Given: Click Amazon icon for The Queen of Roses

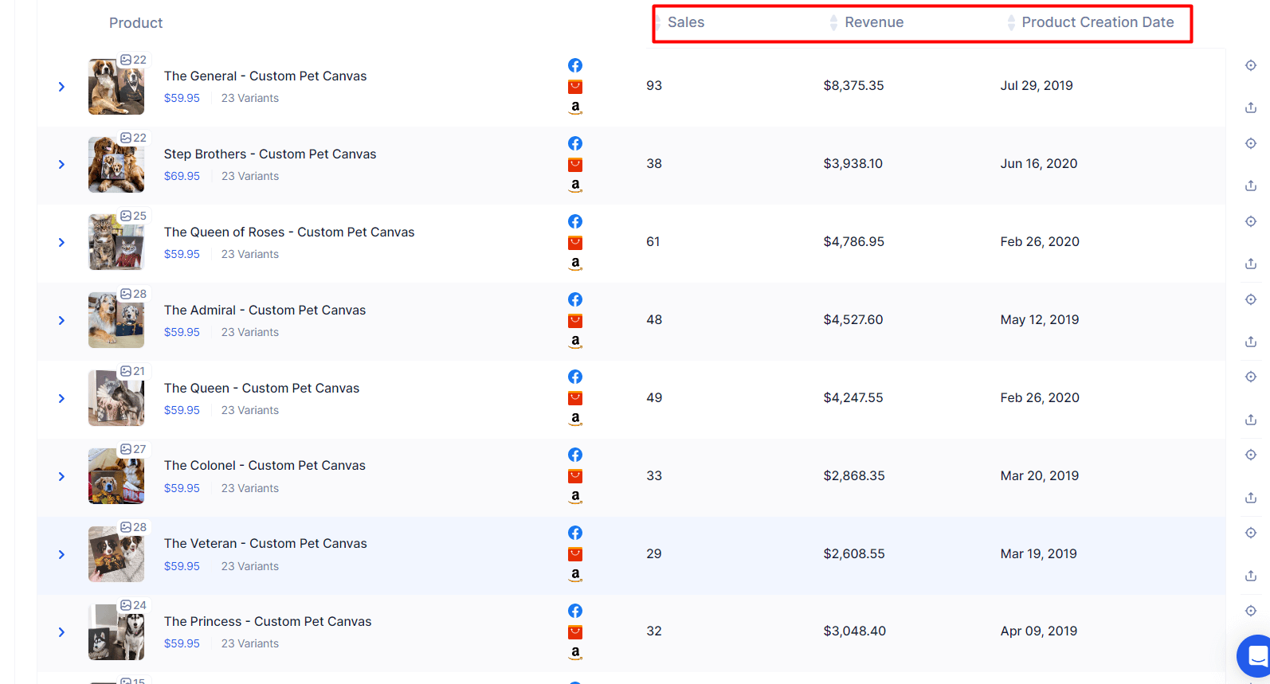Looking at the screenshot, I should [575, 264].
